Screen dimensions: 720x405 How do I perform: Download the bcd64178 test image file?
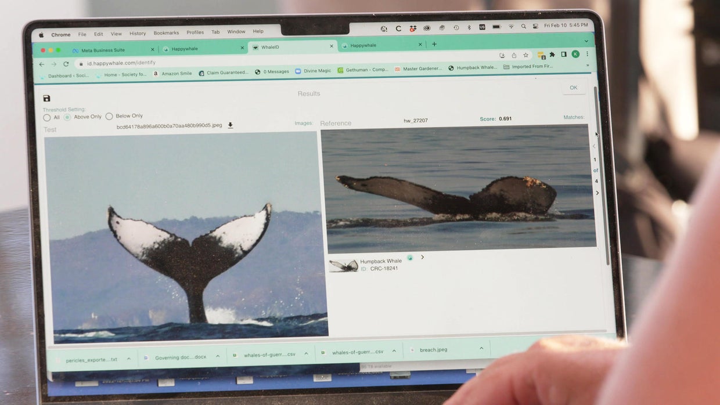(x=230, y=125)
